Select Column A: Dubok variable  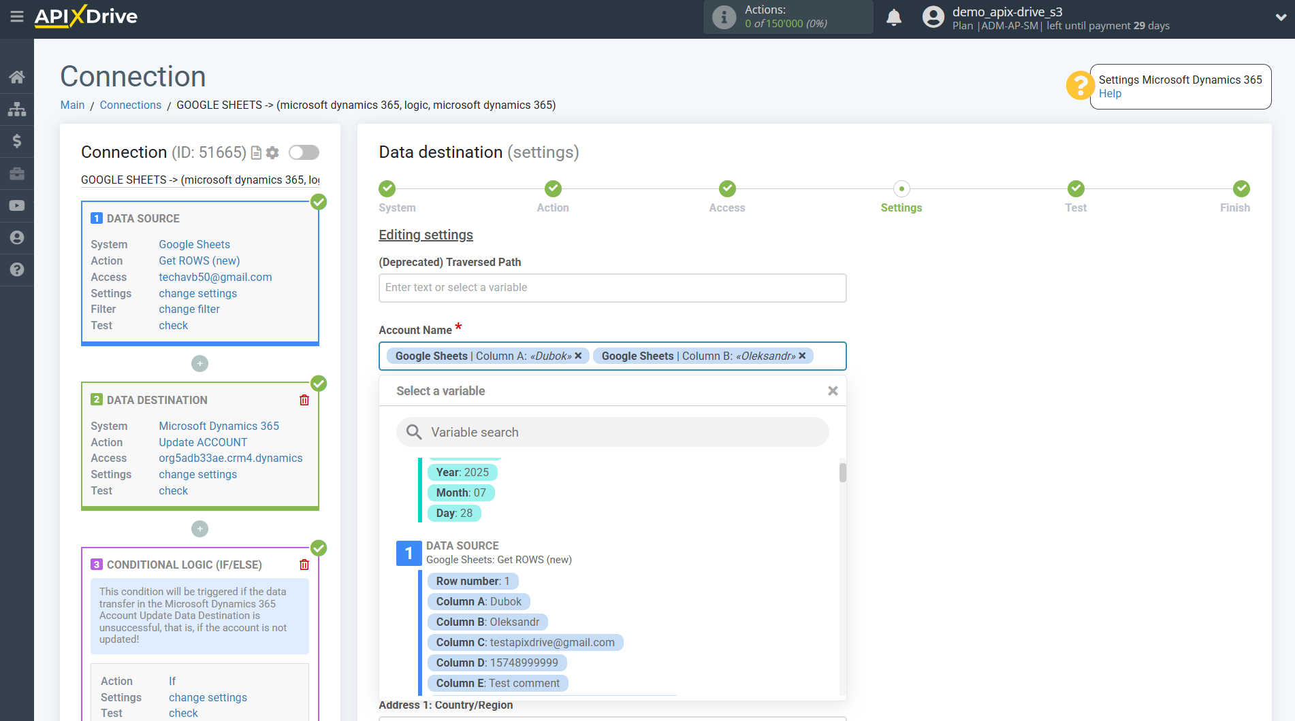pos(479,601)
